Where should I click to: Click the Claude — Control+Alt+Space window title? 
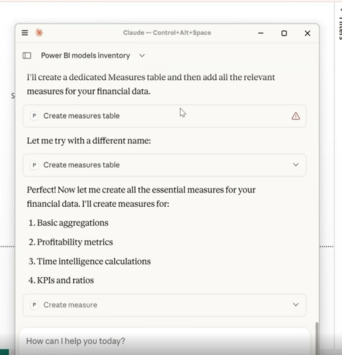[x=167, y=33]
